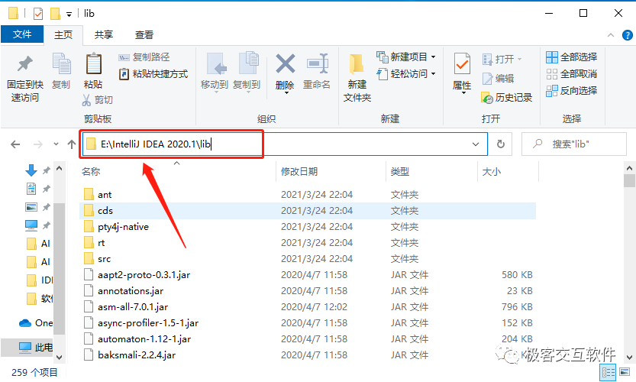
Task: Click Pictures icon in navigation pane
Action: coord(31,207)
